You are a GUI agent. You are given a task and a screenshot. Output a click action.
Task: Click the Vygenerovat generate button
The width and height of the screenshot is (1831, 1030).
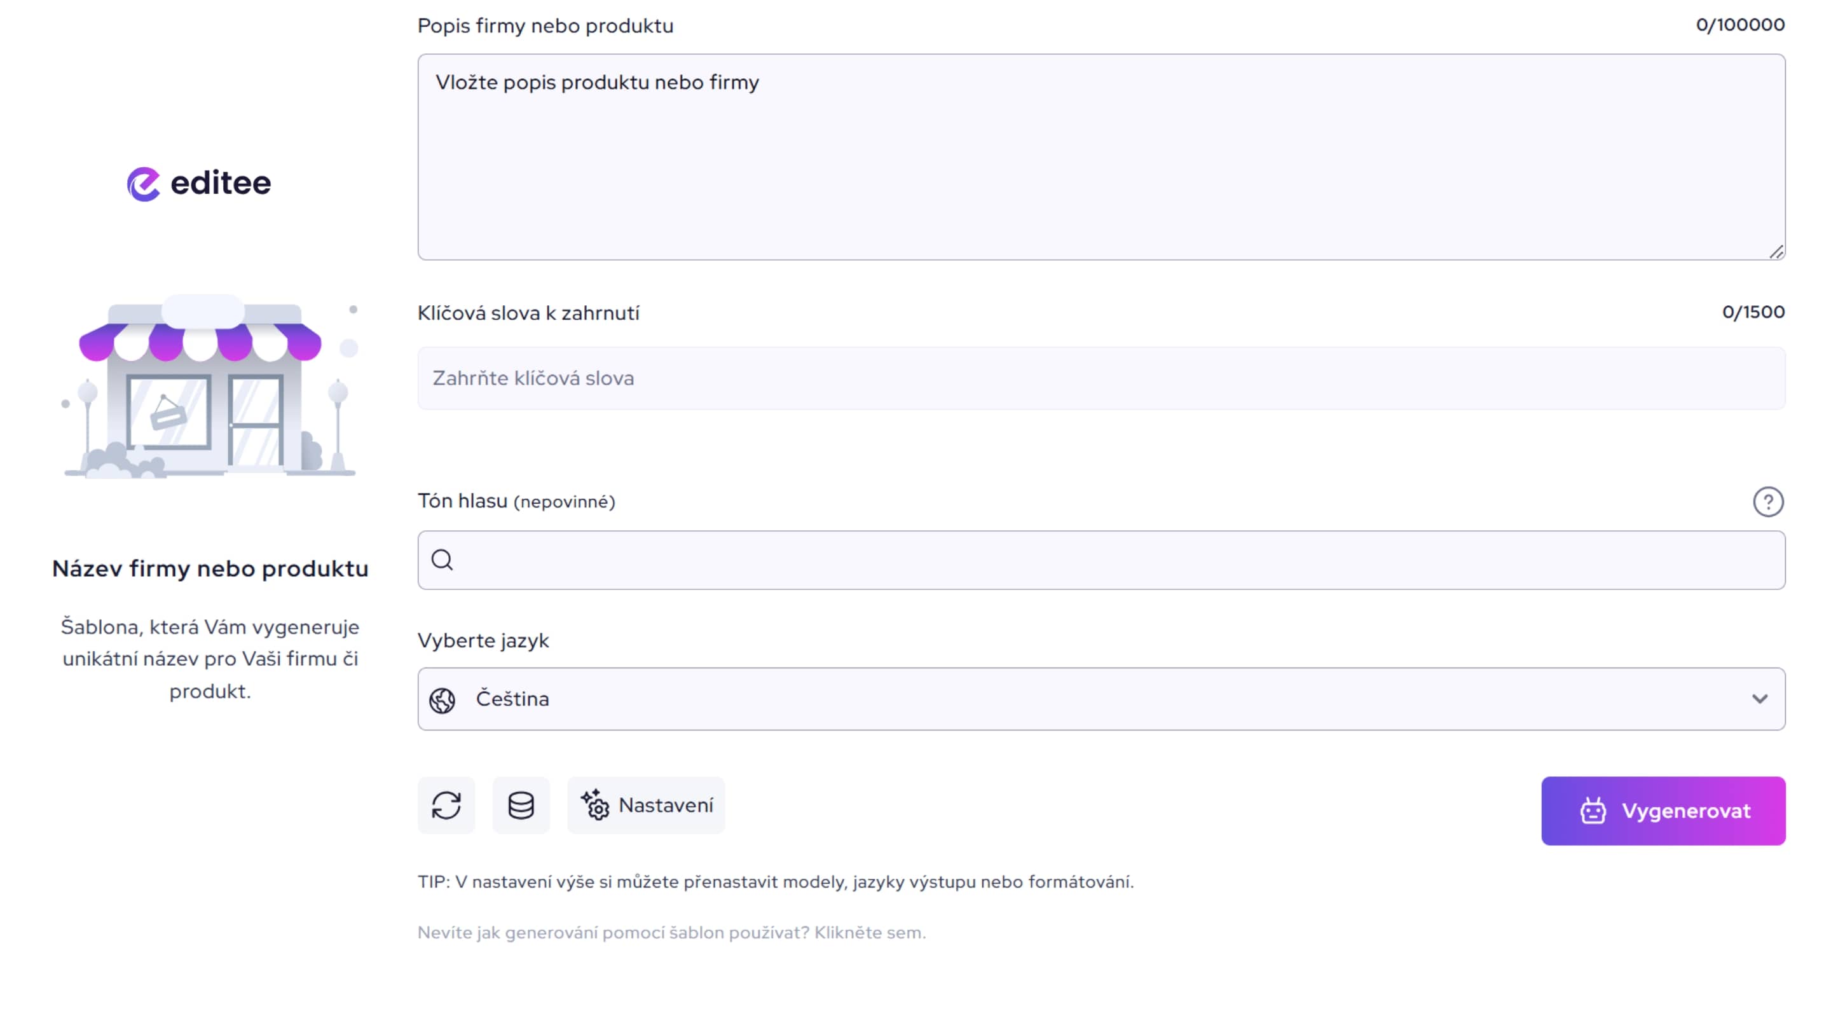pos(1663,811)
